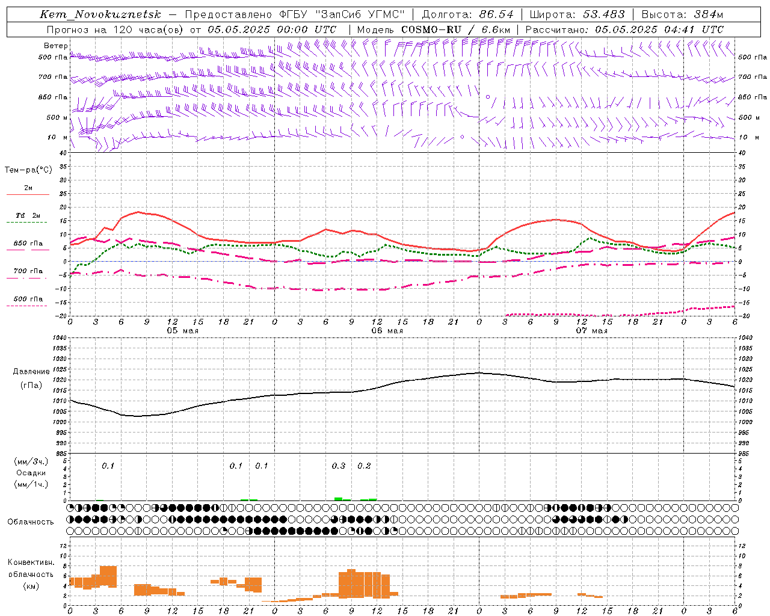Click the '(км)' unit under convective cloud label

pyautogui.click(x=31, y=586)
